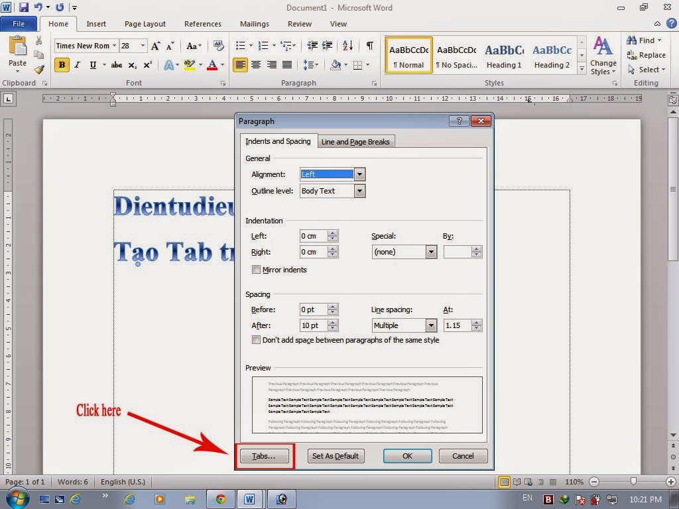679x509 pixels.
Task: Click the Tabs button
Action: (x=264, y=456)
